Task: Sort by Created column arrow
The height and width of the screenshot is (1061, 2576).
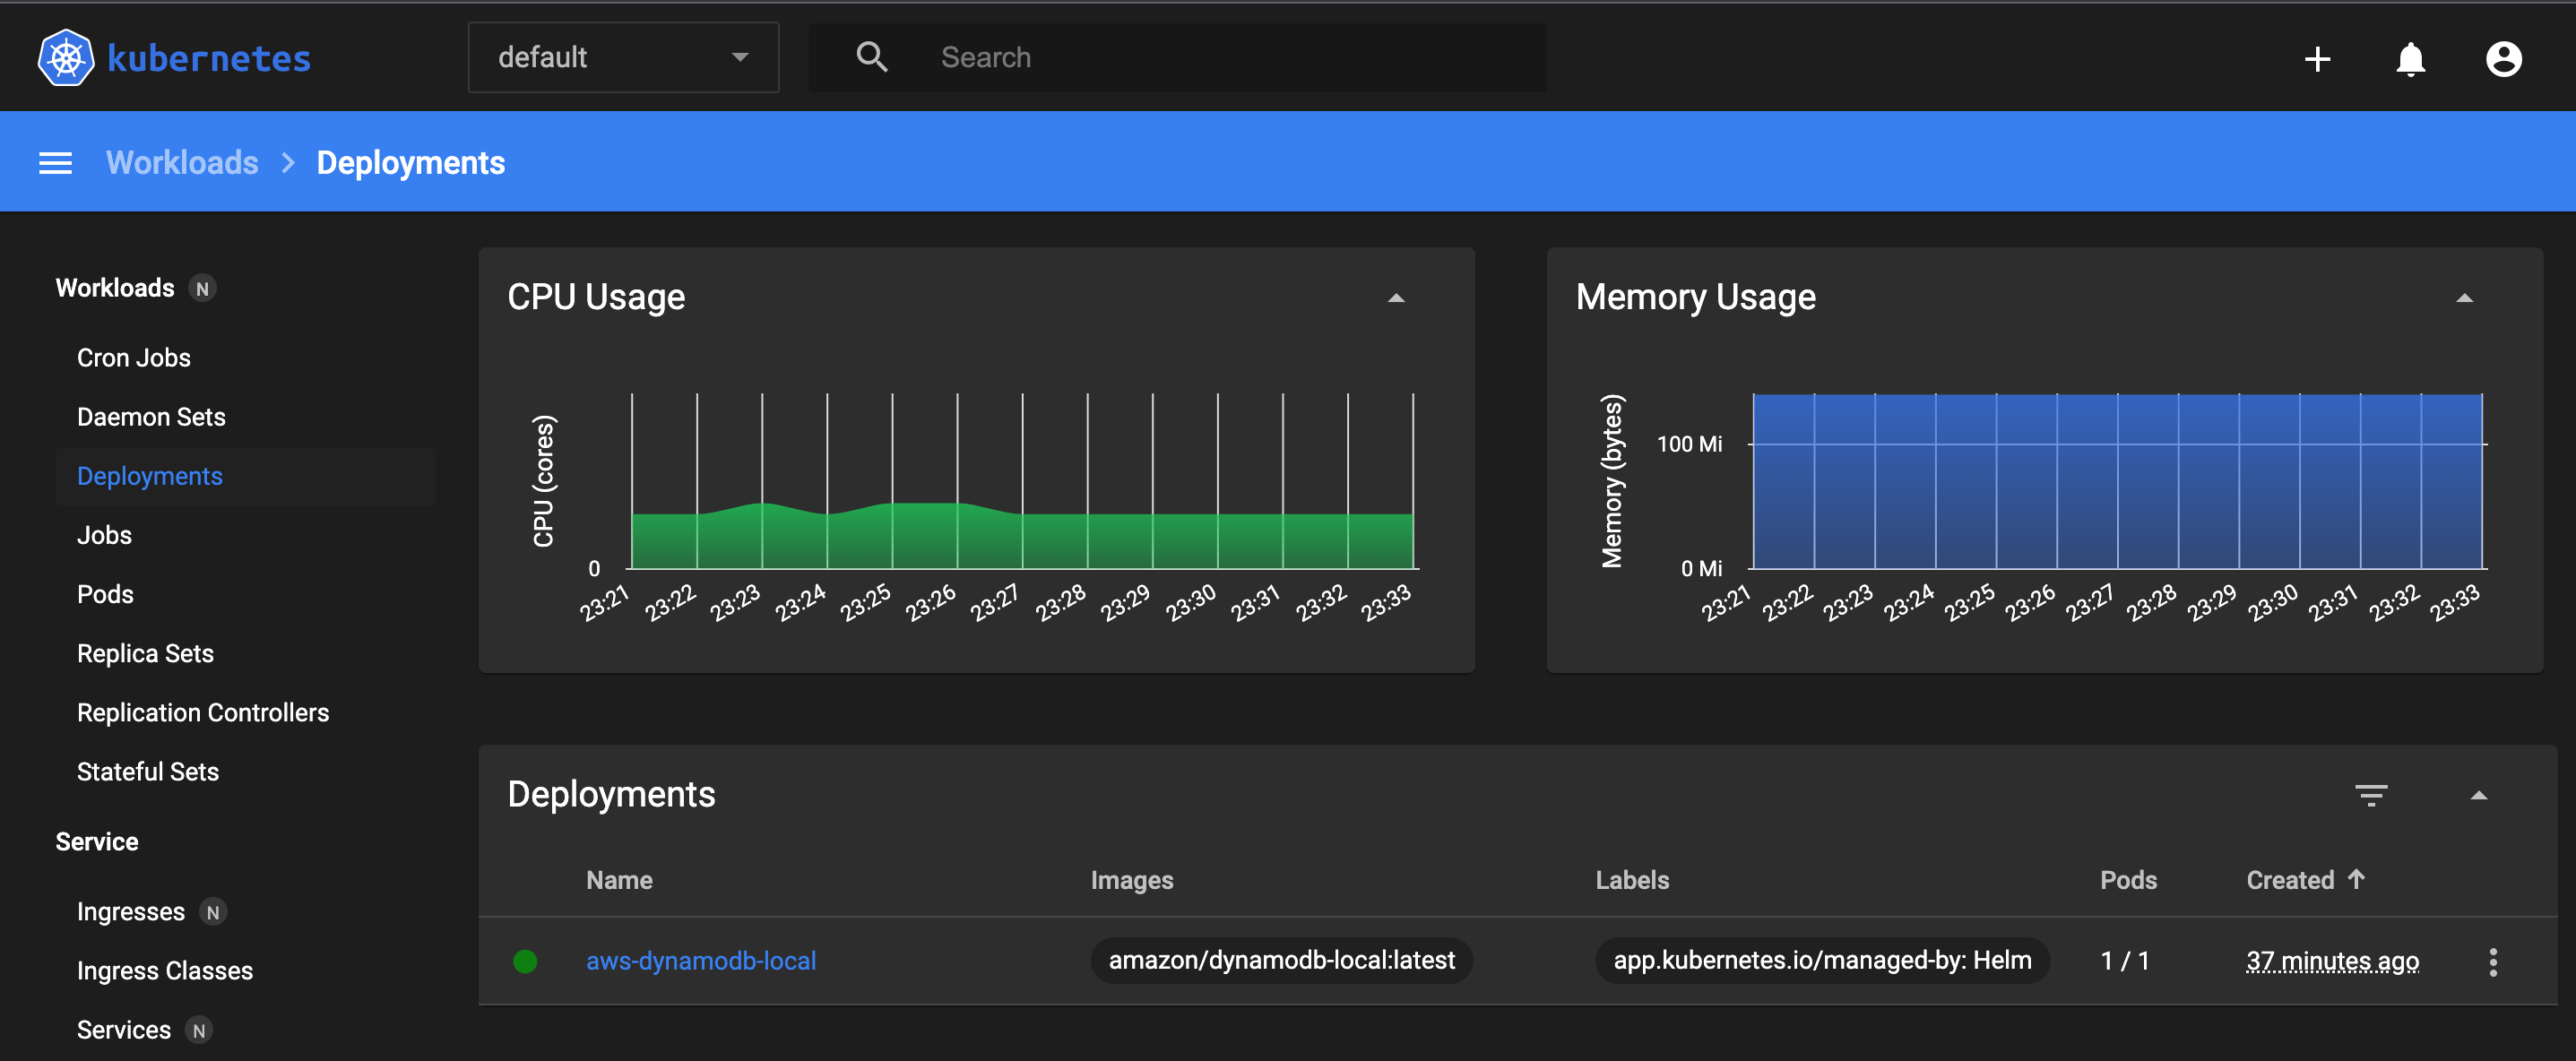Action: [2356, 879]
